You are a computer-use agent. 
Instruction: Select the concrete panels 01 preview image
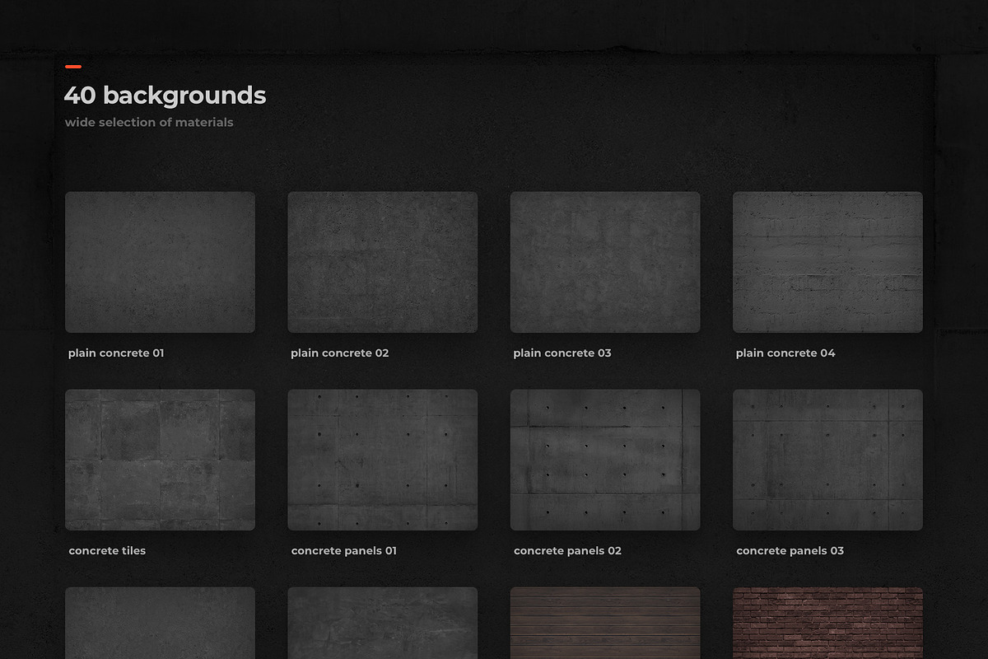click(x=382, y=460)
